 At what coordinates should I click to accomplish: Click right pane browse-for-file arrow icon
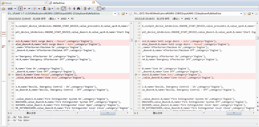(245, 13)
